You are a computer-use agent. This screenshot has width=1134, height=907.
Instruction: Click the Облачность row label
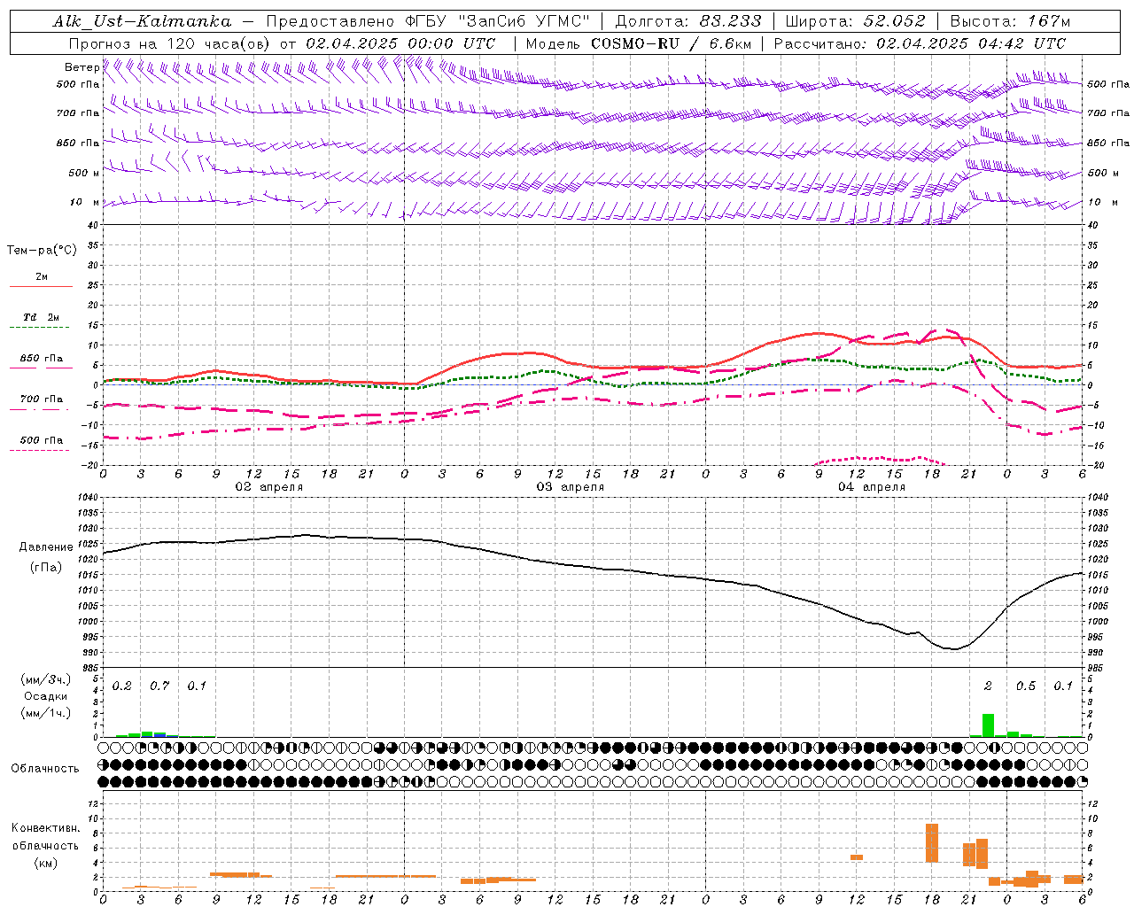tap(45, 768)
